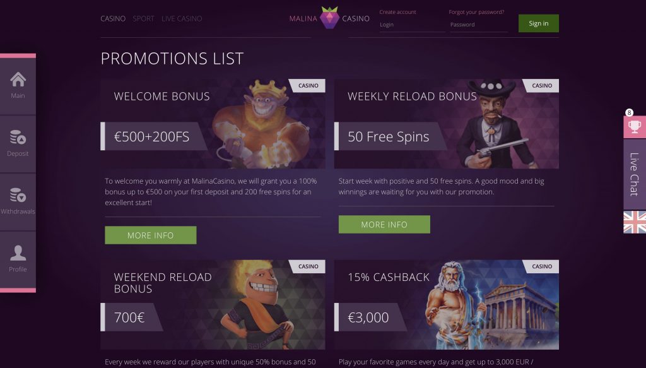
Task: Open the Withdrawals coins icon
Action: coord(18,195)
